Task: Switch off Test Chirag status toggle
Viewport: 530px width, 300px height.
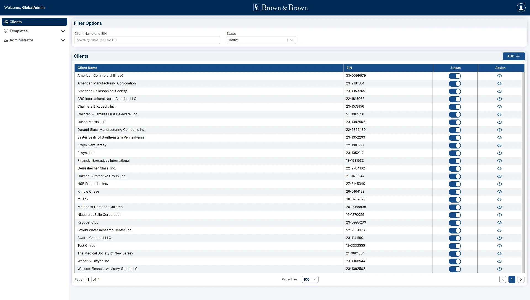Action: pyautogui.click(x=455, y=246)
